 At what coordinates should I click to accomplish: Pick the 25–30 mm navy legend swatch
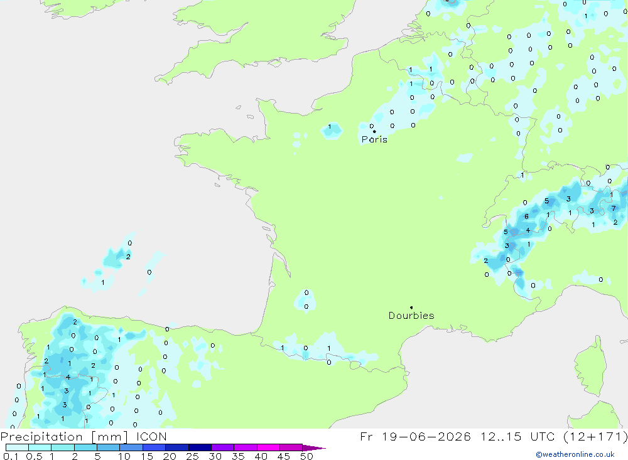click(200, 447)
